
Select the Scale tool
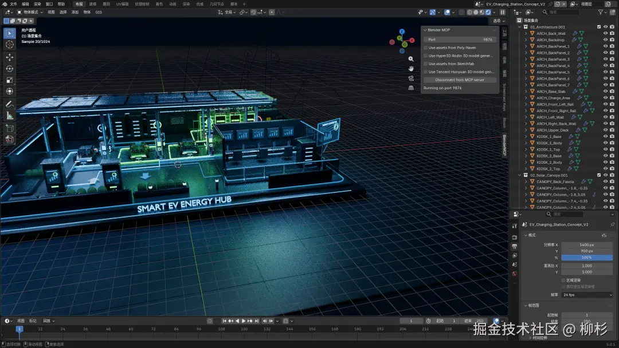point(10,80)
